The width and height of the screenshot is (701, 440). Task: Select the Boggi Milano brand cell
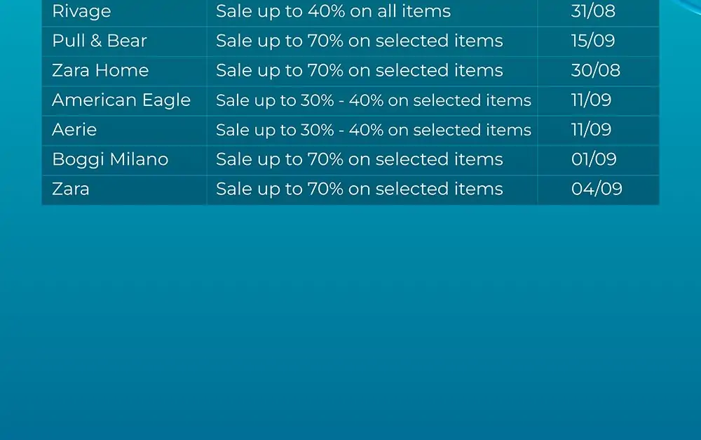point(124,159)
